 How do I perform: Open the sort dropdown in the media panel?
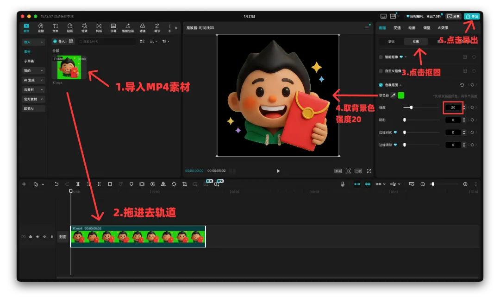tap(153, 42)
